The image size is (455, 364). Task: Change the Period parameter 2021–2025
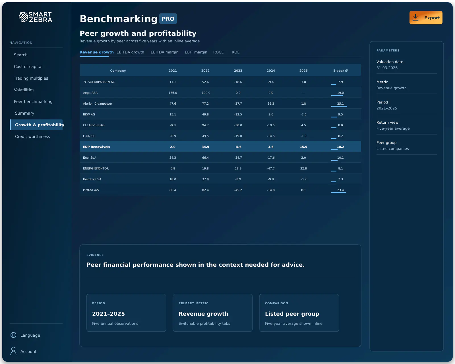pyautogui.click(x=406, y=105)
